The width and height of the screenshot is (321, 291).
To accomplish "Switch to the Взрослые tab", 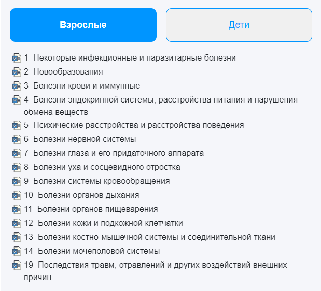I will coord(83,25).
